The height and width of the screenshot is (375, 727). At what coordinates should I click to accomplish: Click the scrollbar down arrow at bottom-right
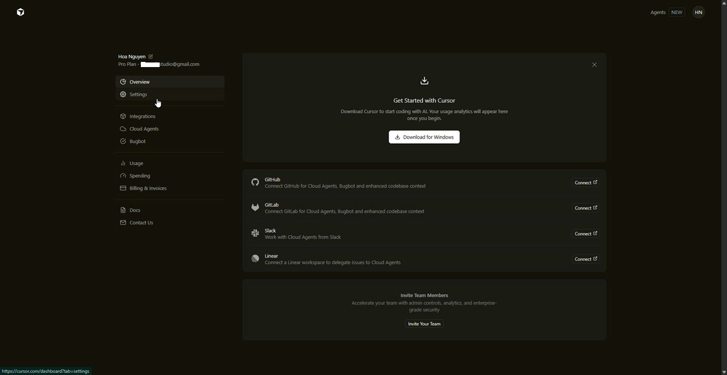coord(724,372)
